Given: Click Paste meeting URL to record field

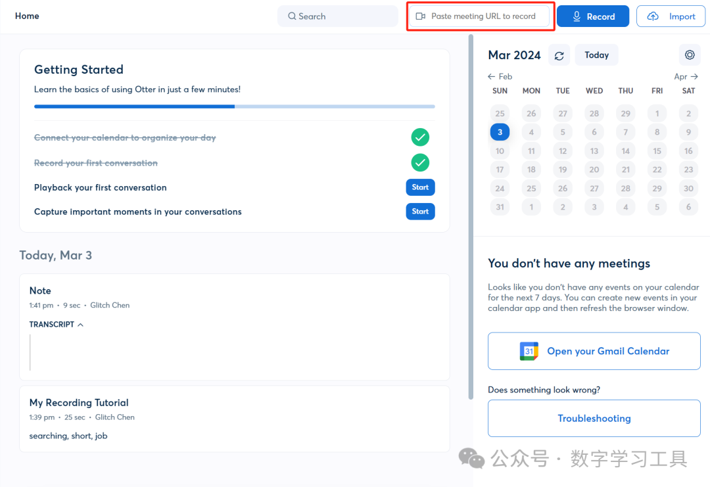Looking at the screenshot, I should (x=479, y=16).
